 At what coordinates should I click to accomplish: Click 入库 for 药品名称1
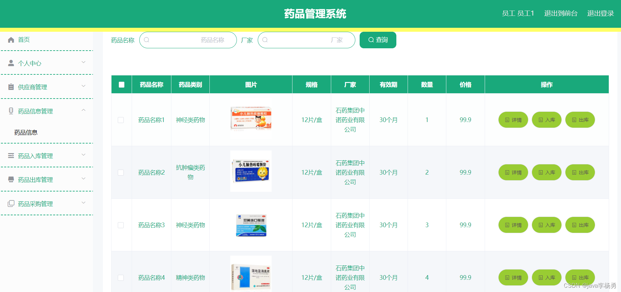[x=547, y=120]
